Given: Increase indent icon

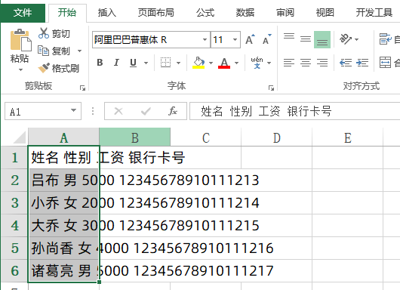Looking at the screenshot, I should pos(362,63).
